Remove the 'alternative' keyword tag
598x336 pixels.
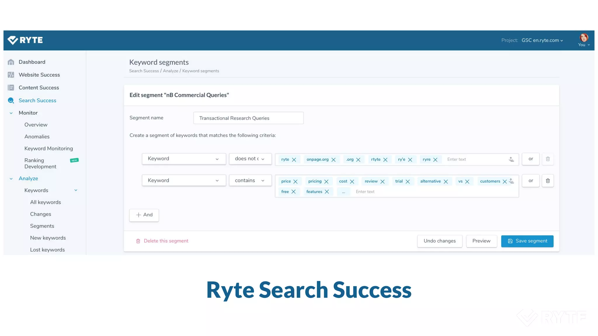click(x=446, y=181)
